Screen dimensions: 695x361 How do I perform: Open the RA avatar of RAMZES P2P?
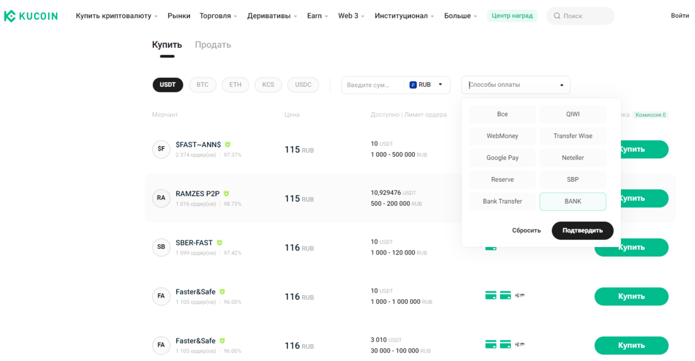(161, 198)
